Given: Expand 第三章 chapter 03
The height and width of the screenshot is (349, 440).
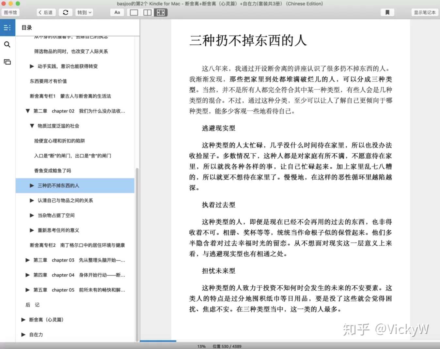Looking at the screenshot, I should (28, 260).
